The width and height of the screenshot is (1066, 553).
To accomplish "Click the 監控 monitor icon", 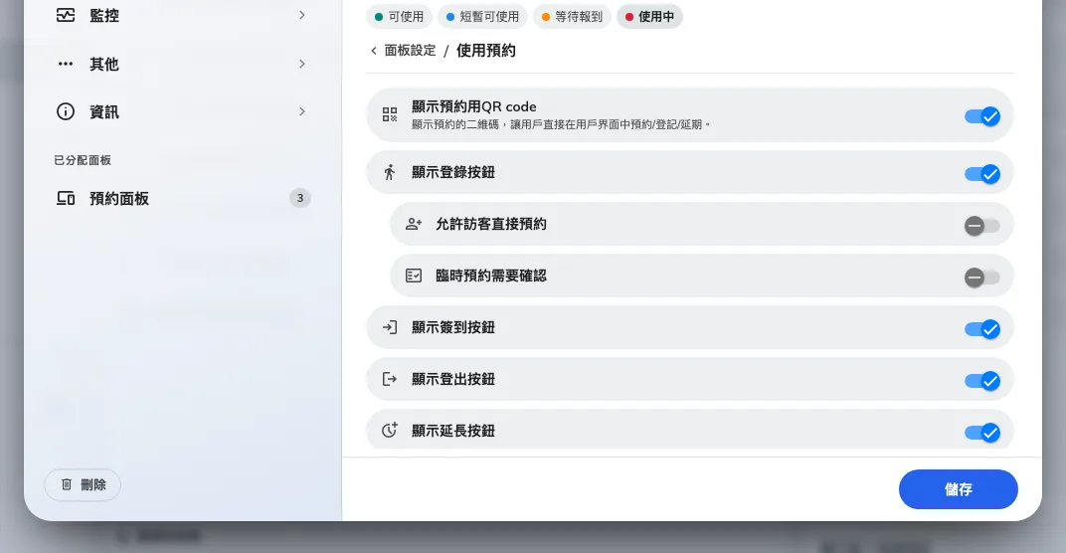I will coord(66,15).
